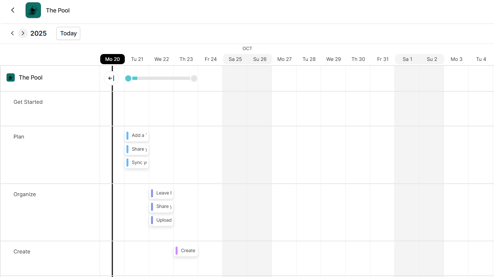Open the Share task in Organize row
This screenshot has width=494, height=277.
tap(161, 207)
